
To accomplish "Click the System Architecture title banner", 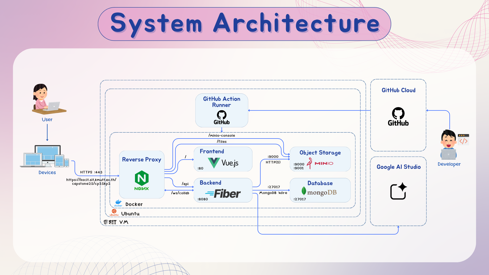I will point(244,24).
